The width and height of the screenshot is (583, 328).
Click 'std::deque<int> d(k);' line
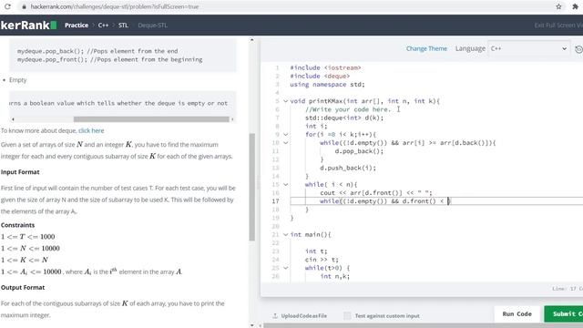point(344,118)
